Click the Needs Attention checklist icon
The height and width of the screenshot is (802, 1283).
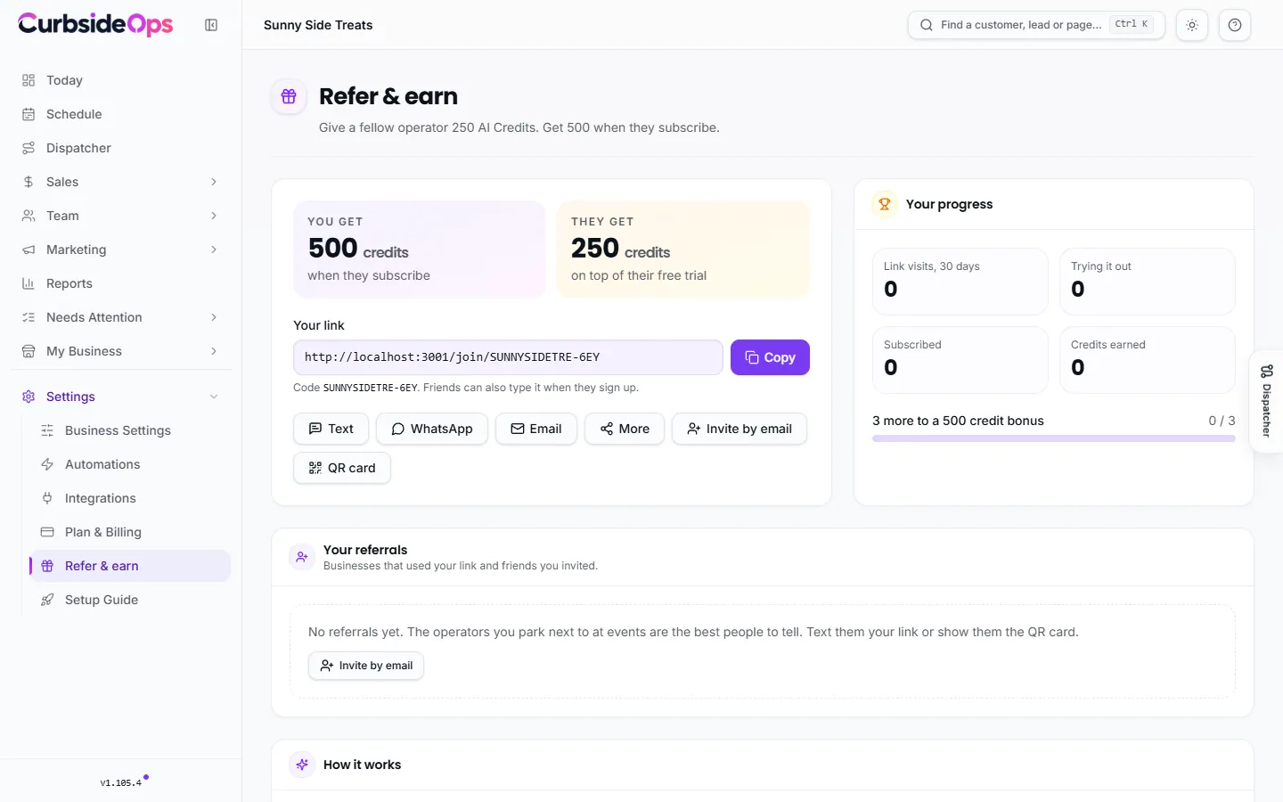29,317
